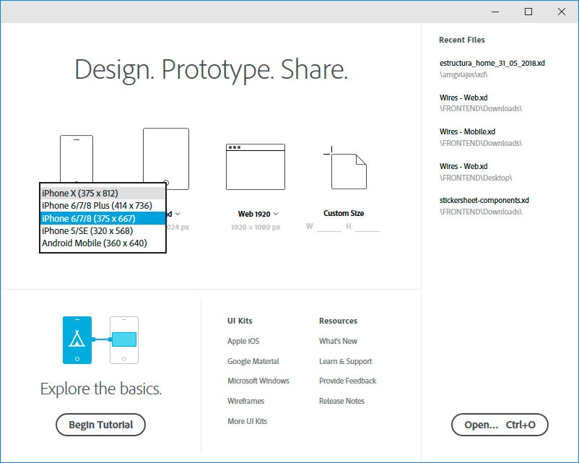The image size is (579, 463).
Task: Click the Explore the basics tutorial illustration
Action: [101, 340]
